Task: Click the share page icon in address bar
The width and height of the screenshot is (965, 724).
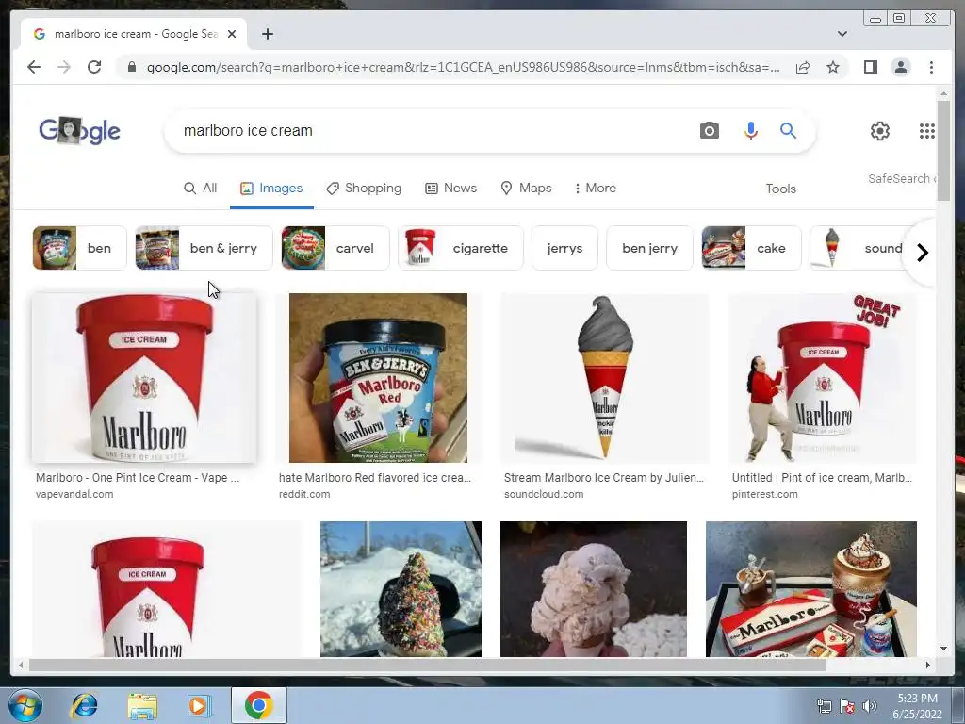Action: [x=803, y=67]
